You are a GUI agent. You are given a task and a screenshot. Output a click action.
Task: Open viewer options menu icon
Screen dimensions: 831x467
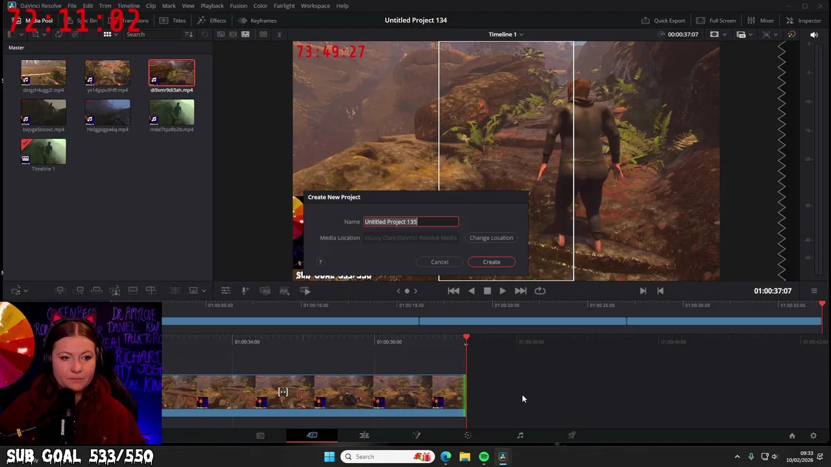coord(814,291)
